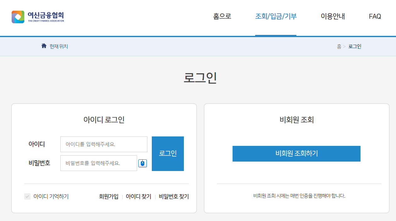Focus the 아이디 input field
The width and height of the screenshot is (396, 221).
104,144
